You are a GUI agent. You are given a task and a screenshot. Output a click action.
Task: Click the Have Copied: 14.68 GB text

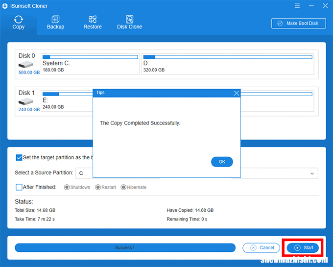click(190, 210)
